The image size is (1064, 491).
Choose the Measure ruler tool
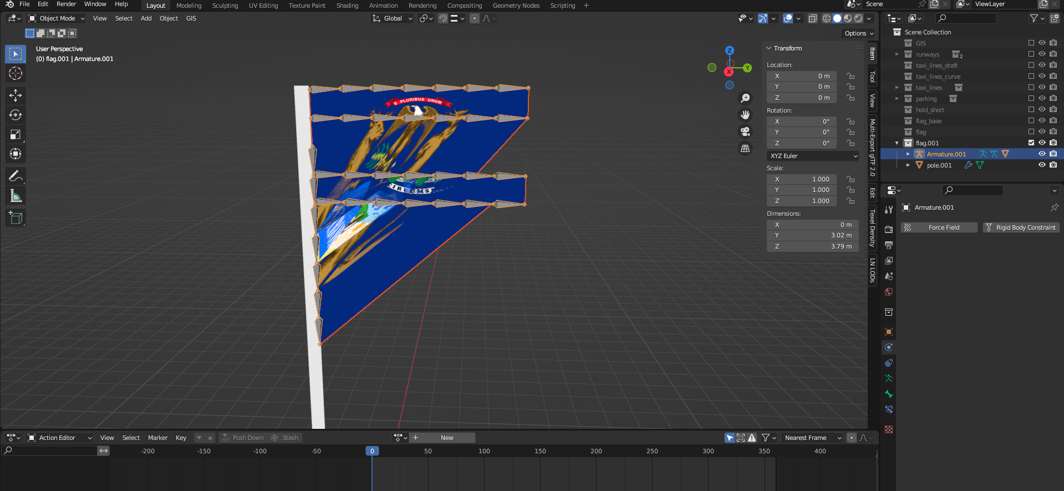point(16,196)
